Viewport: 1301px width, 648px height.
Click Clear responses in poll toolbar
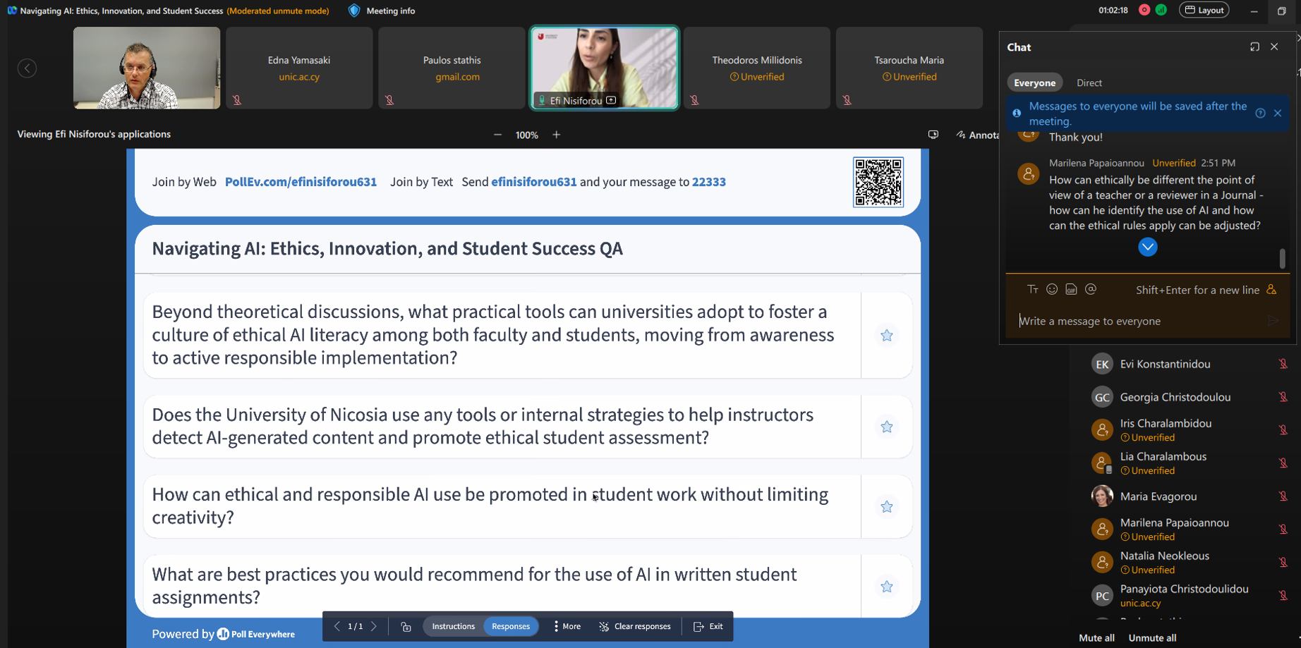pyautogui.click(x=635, y=626)
